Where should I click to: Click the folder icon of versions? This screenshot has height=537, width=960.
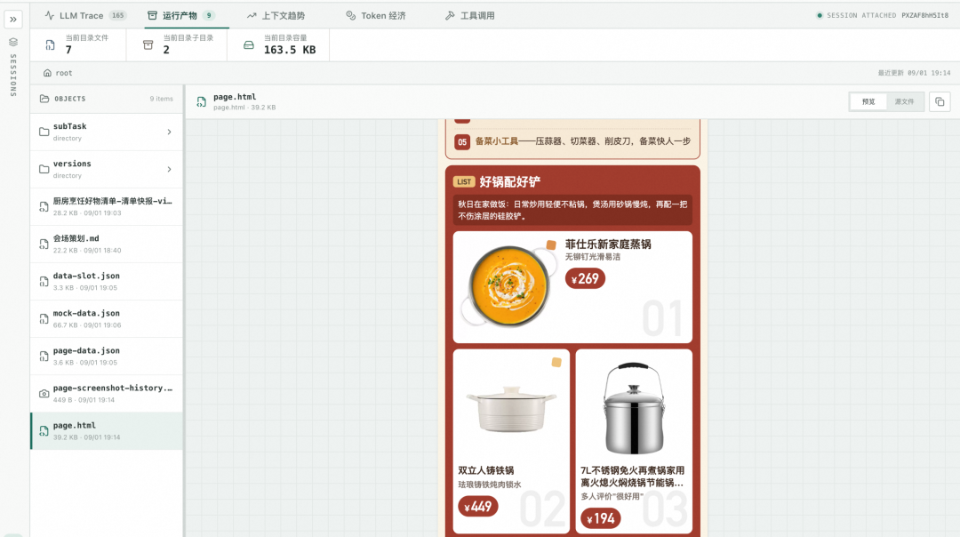click(44, 169)
